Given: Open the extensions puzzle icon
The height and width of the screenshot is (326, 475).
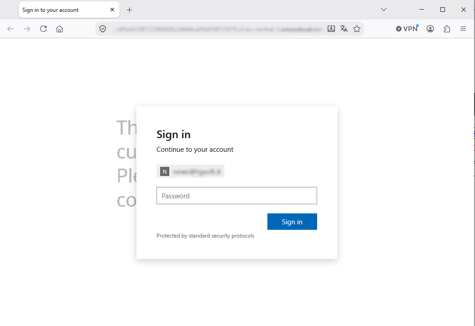Looking at the screenshot, I should click(447, 29).
